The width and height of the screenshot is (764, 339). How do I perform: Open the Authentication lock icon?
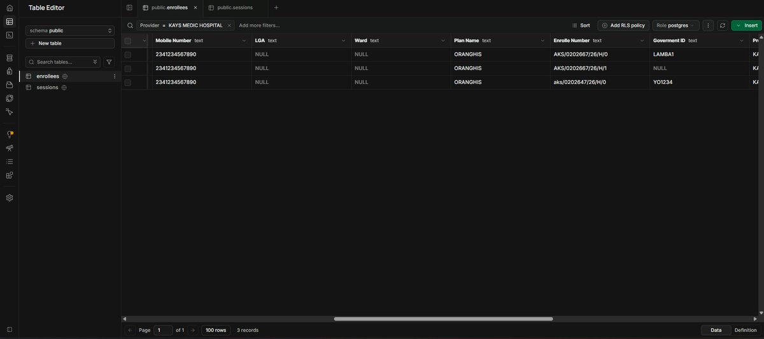10,71
